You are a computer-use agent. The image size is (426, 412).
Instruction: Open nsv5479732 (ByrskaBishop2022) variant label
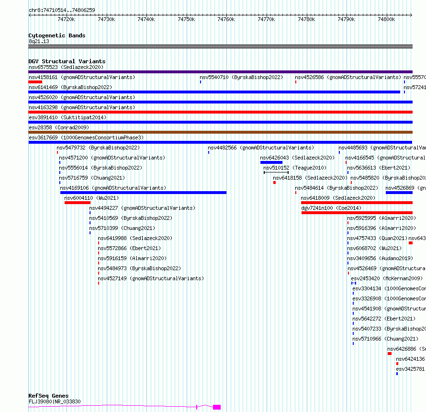coord(98,148)
